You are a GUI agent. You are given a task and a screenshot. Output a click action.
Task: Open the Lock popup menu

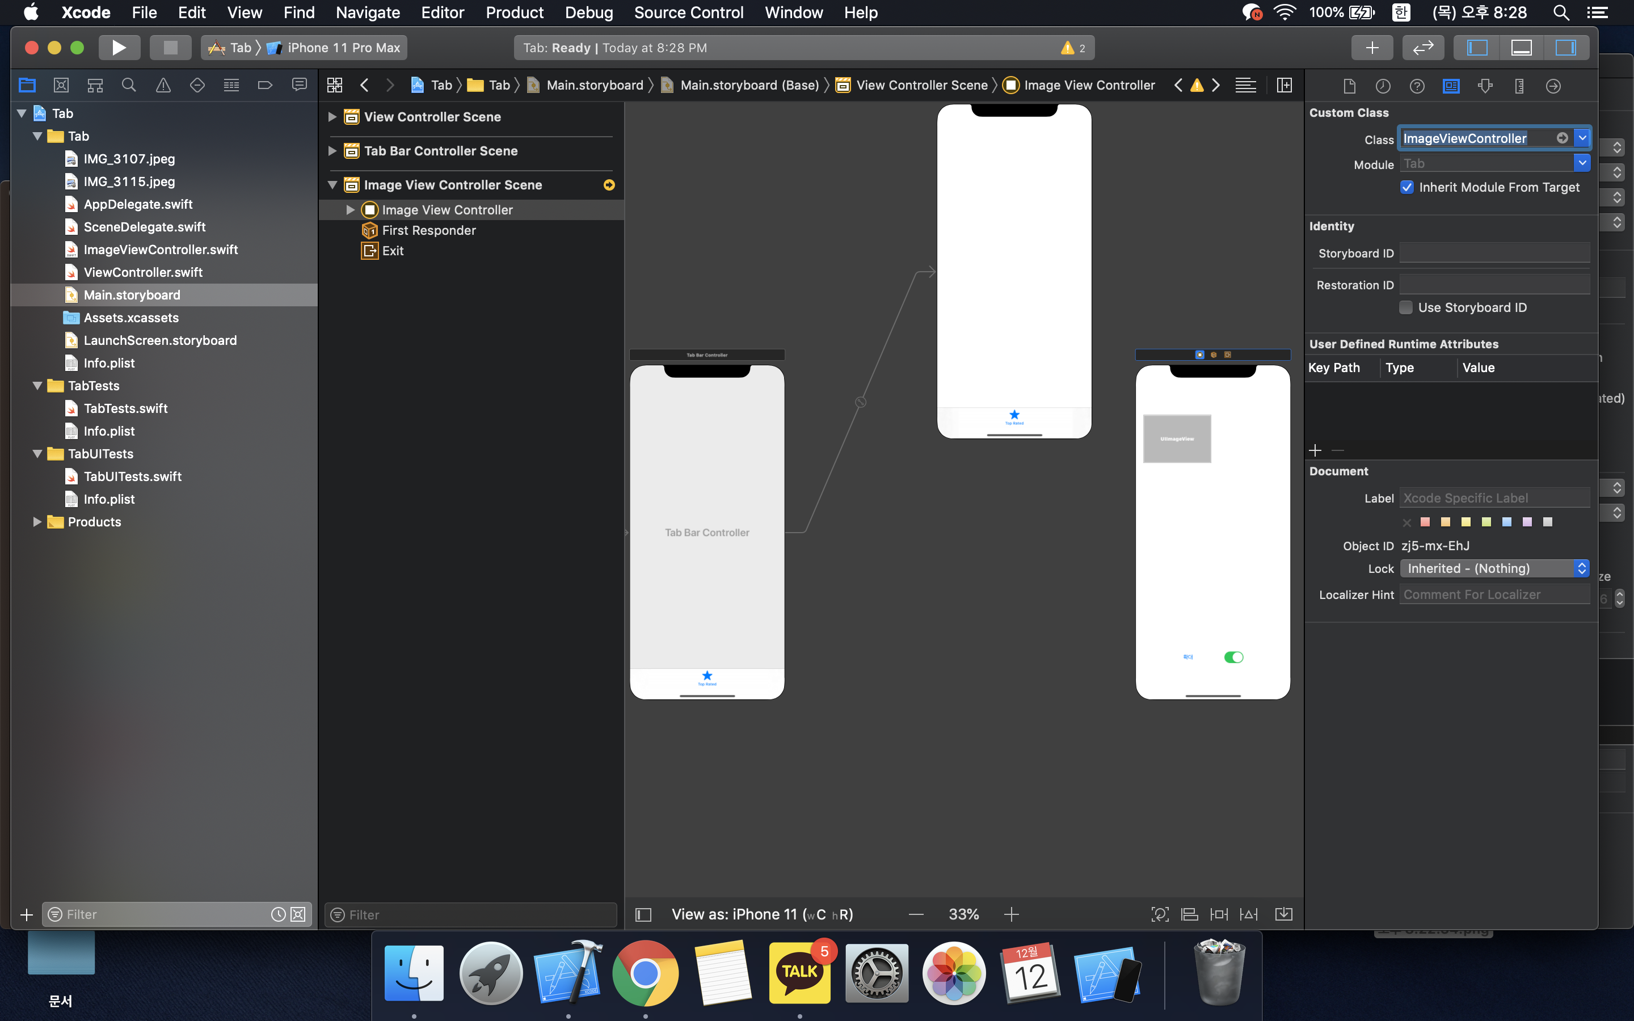pos(1494,568)
